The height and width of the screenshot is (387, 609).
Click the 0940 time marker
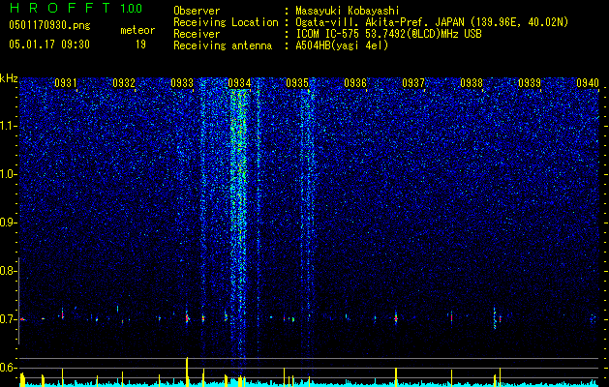click(588, 83)
